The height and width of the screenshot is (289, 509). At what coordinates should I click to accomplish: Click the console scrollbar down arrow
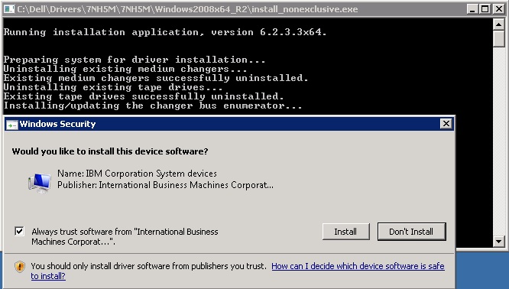coord(498,242)
